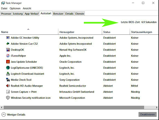The width and height of the screenshot is (159, 120).
Task: Select the Adobe GC Invoker Utility row name
Action: (25, 38)
